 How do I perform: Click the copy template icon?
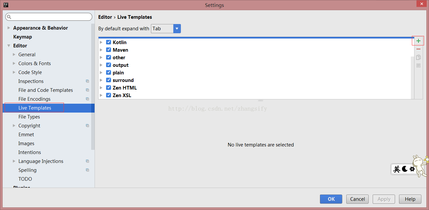point(418,57)
